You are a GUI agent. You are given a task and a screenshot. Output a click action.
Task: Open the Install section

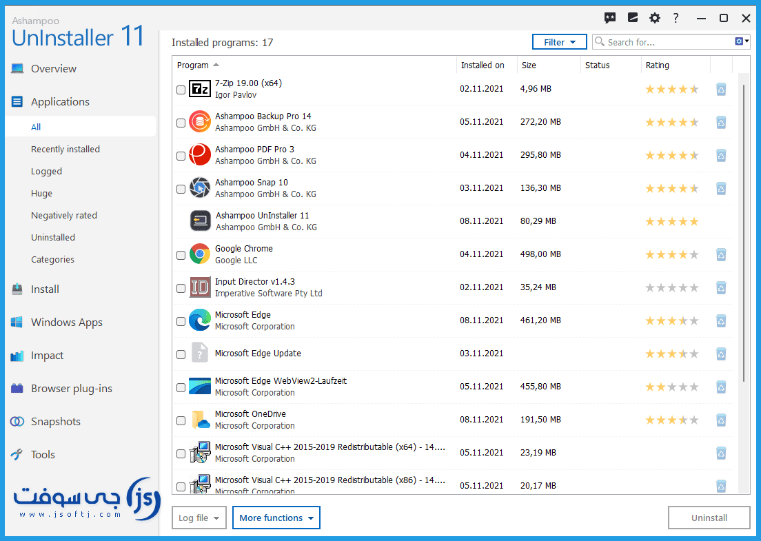click(x=45, y=289)
